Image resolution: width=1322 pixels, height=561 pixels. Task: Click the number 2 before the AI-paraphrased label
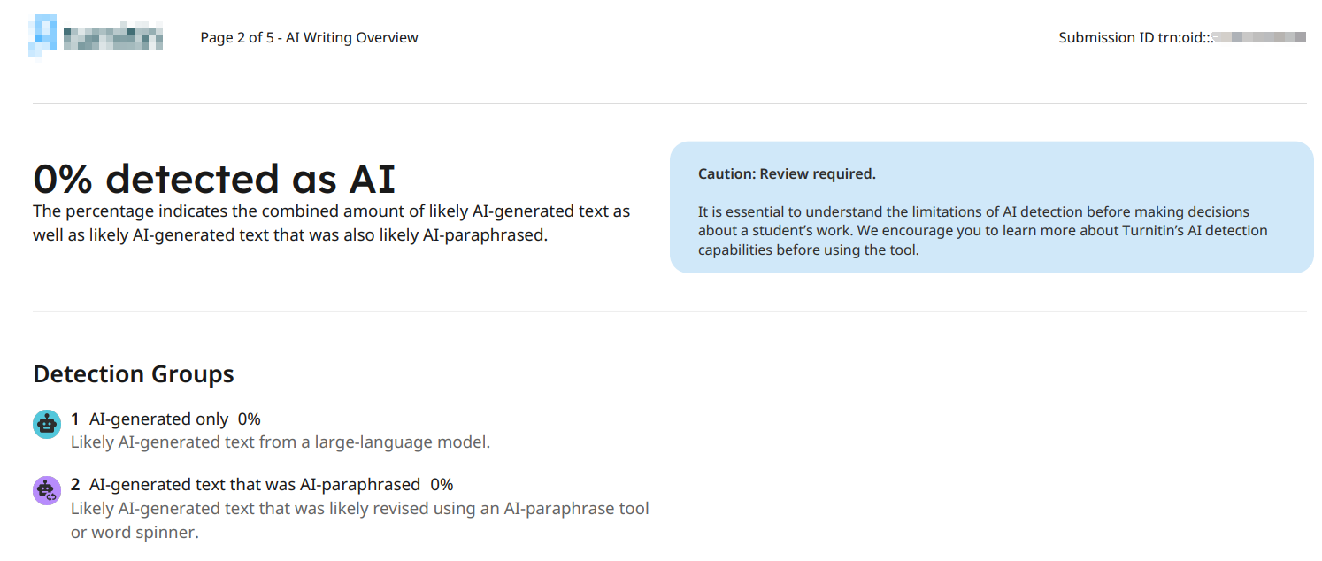(x=75, y=485)
